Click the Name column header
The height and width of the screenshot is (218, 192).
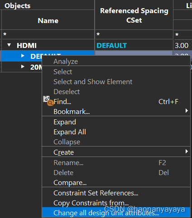point(48,20)
